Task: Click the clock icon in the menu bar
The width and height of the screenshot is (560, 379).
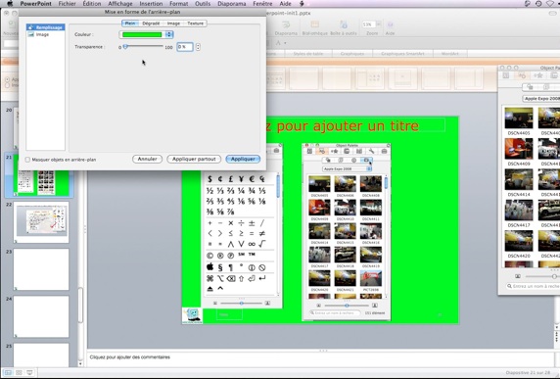Action: tap(538, 4)
